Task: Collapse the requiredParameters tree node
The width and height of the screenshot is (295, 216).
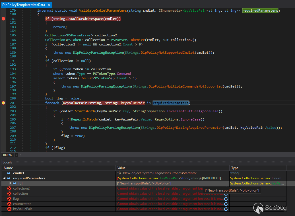Action: (x=4, y=178)
